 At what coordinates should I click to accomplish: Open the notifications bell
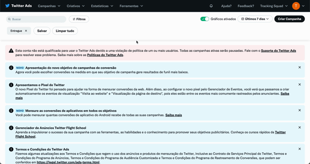(x=211, y=6)
